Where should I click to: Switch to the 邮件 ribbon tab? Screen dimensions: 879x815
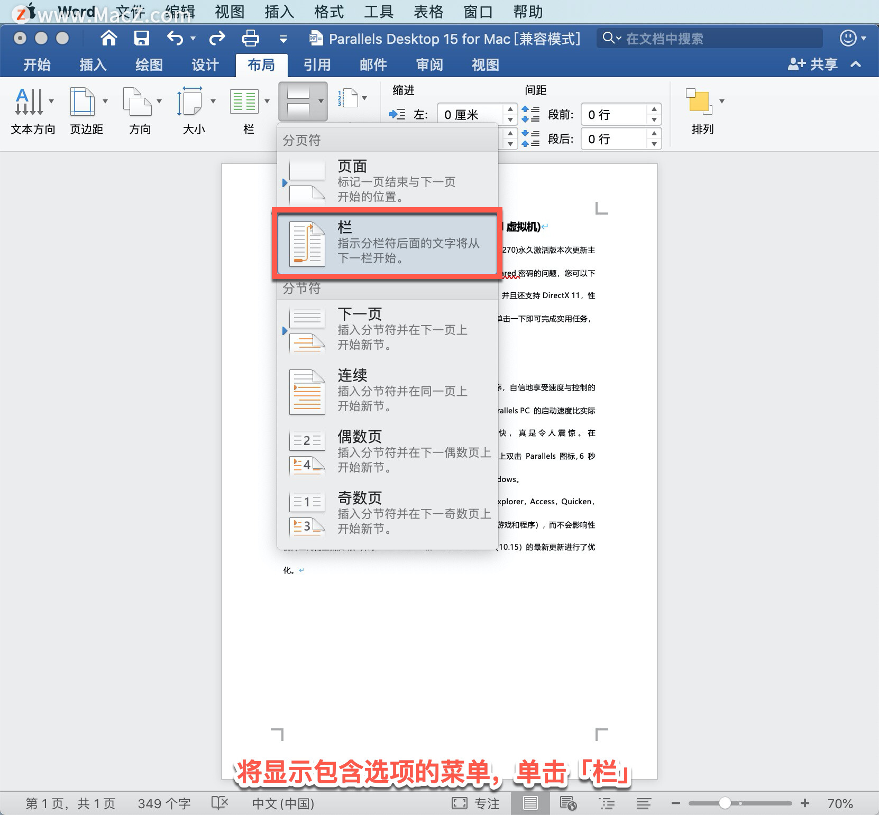[x=373, y=64]
